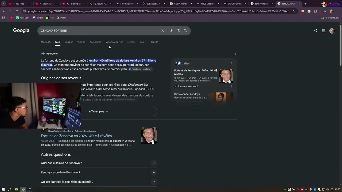This screenshot has height=192, width=342.
Task: Go to the Google homepage logo
Action: tap(21, 30)
